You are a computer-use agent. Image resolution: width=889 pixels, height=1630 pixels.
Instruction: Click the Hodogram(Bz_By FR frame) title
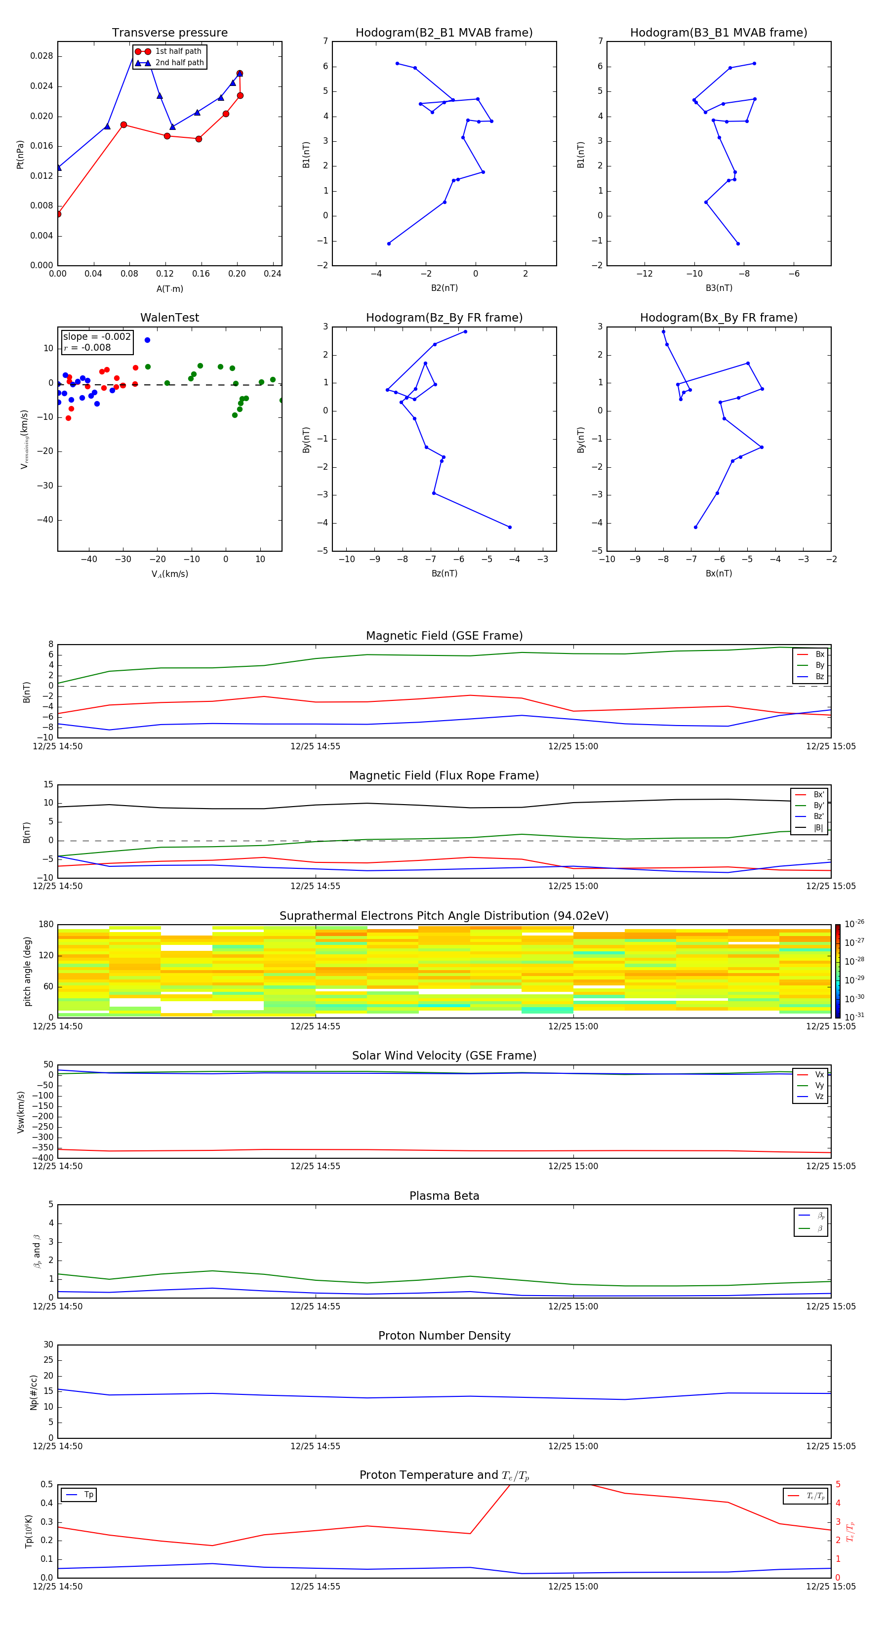(444, 318)
